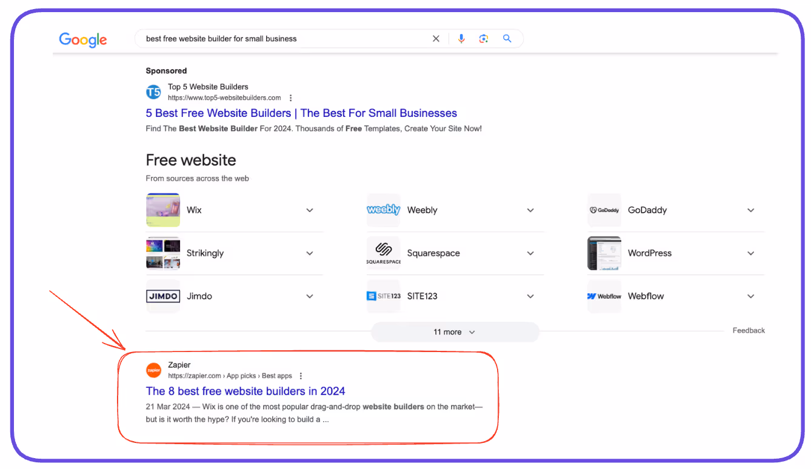
Task: Click the Weebly logo thumbnail
Action: coord(384,210)
